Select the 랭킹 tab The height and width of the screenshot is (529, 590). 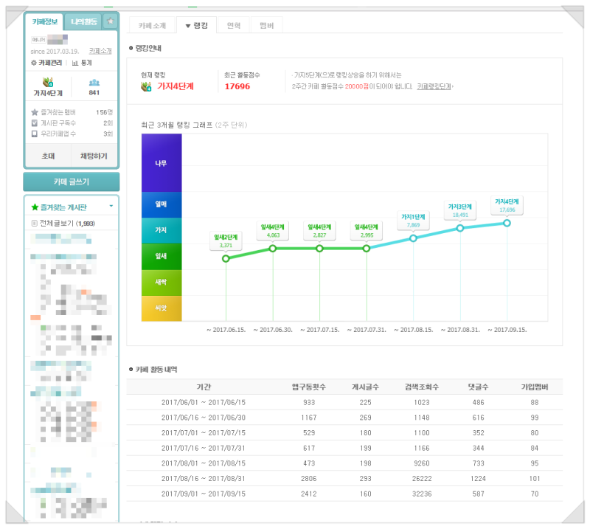196,25
